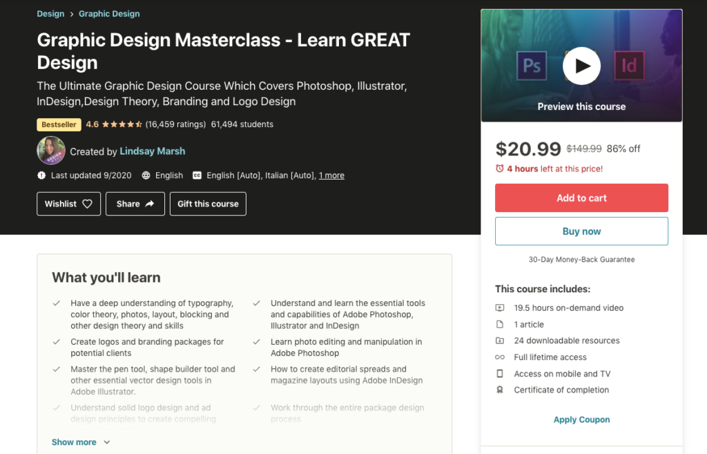Screen dimensions: 707x454
Task: Click the alarm clock icon by hours left
Action: 500,169
